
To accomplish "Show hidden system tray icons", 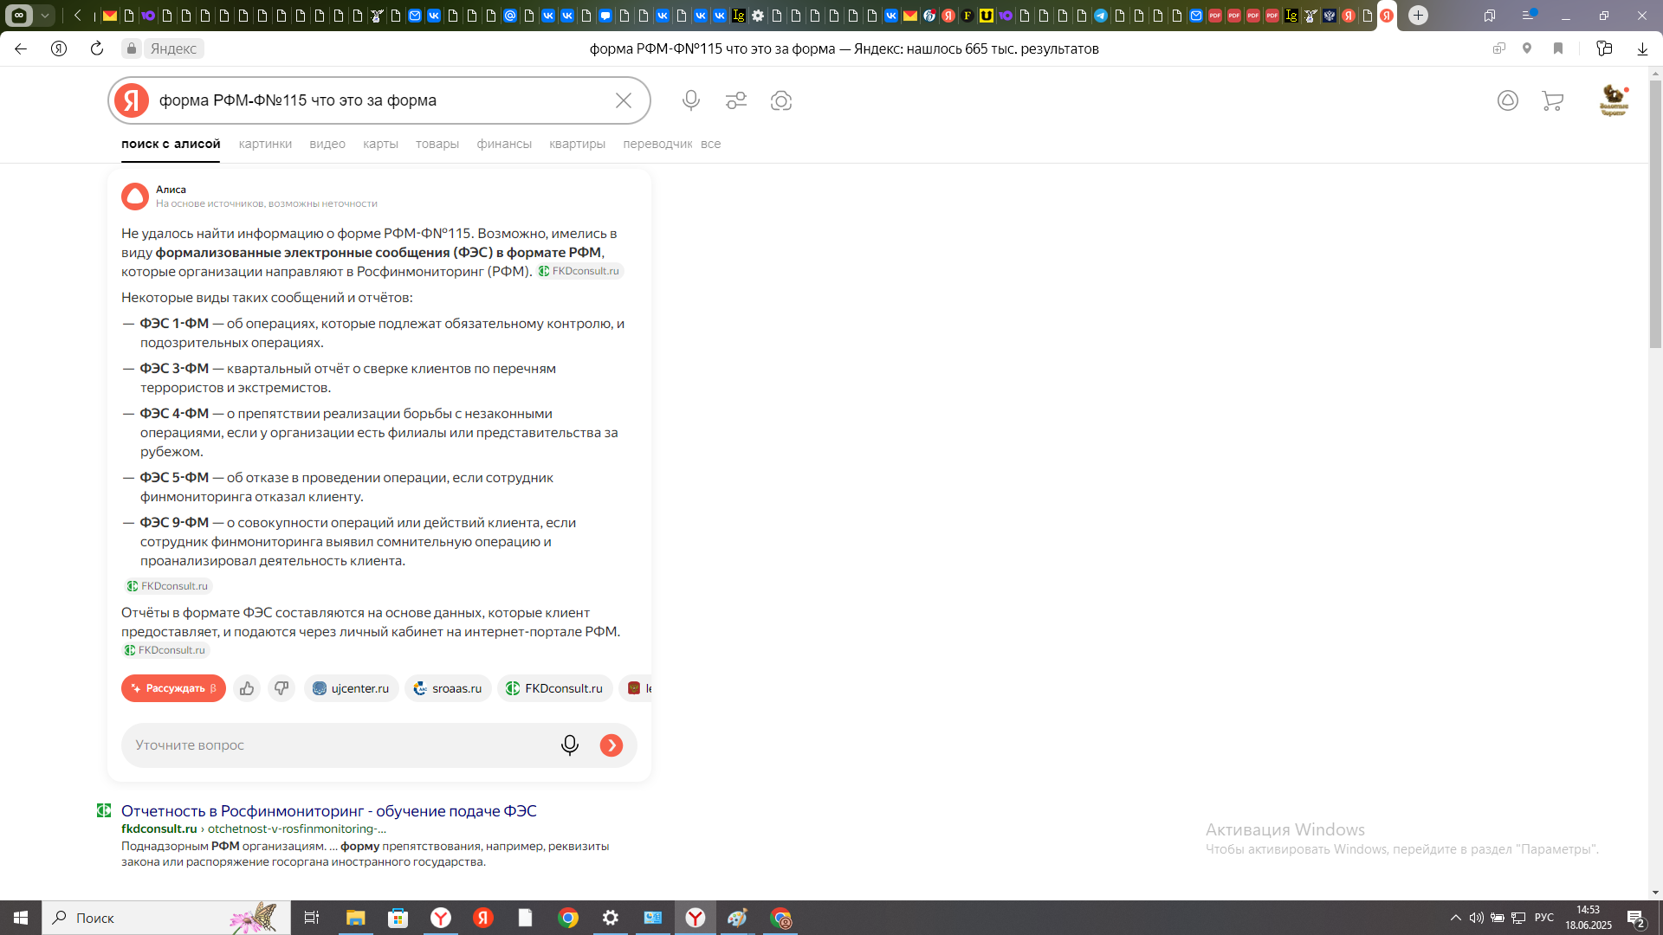I will pos(1456,918).
